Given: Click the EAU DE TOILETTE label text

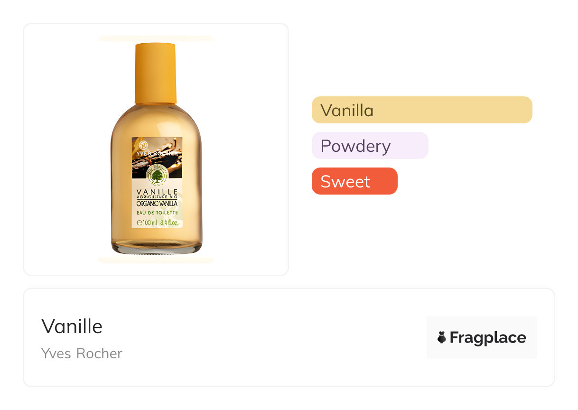Looking at the screenshot, I should pos(157,213).
